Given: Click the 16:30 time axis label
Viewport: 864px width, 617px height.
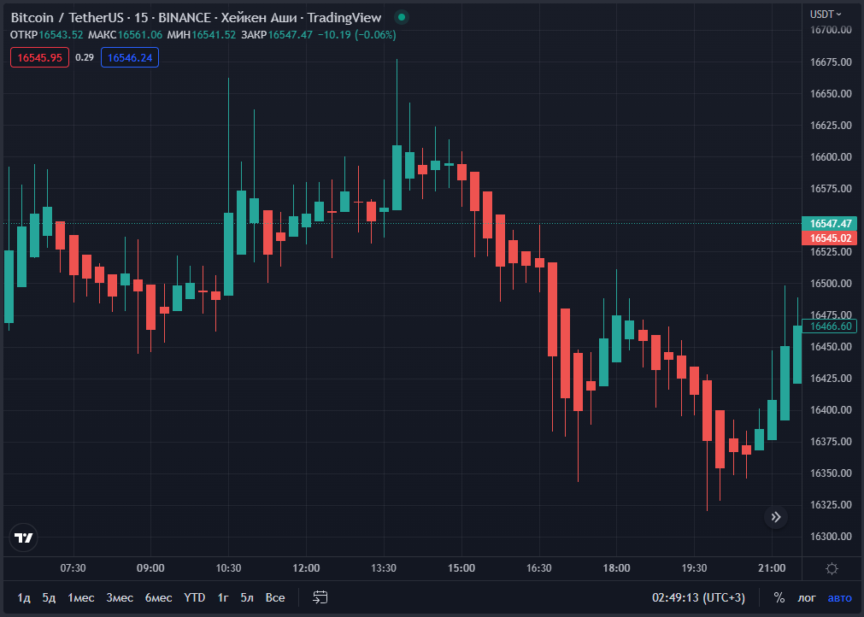Looking at the screenshot, I should pyautogui.click(x=539, y=568).
